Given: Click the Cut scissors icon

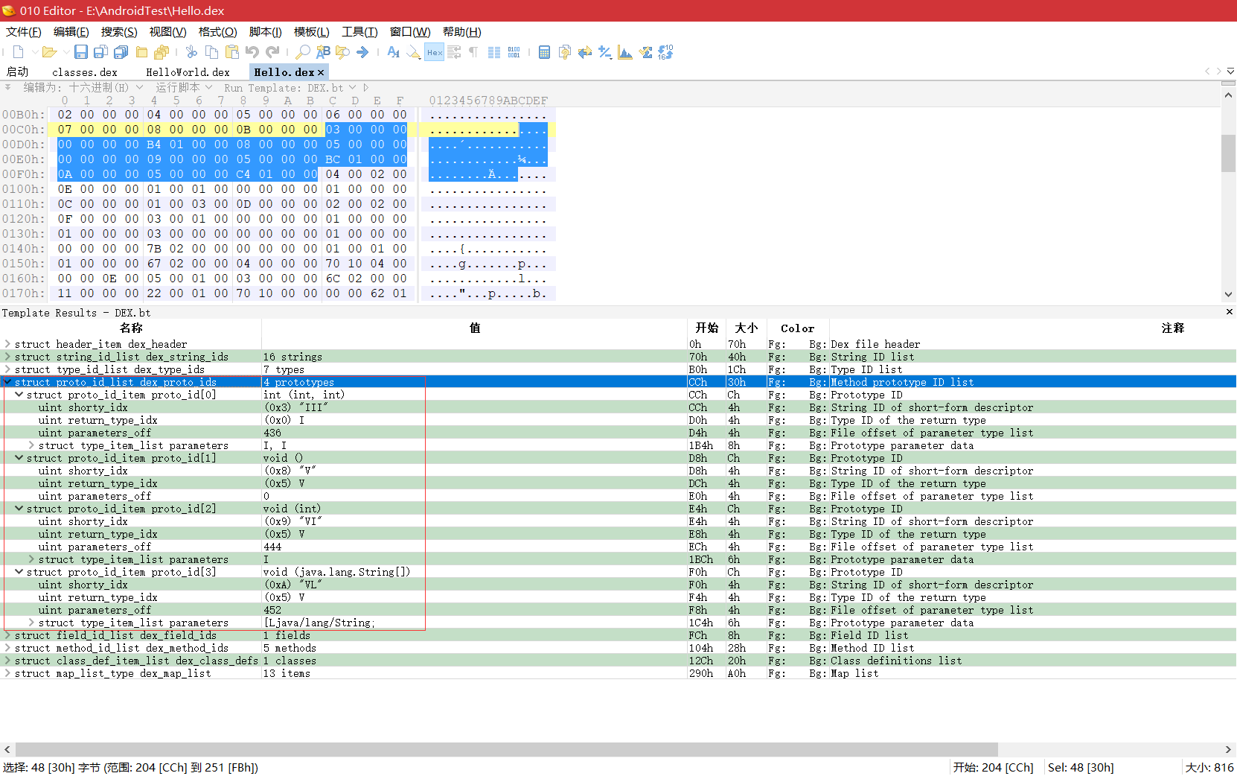Looking at the screenshot, I should coord(191,52).
